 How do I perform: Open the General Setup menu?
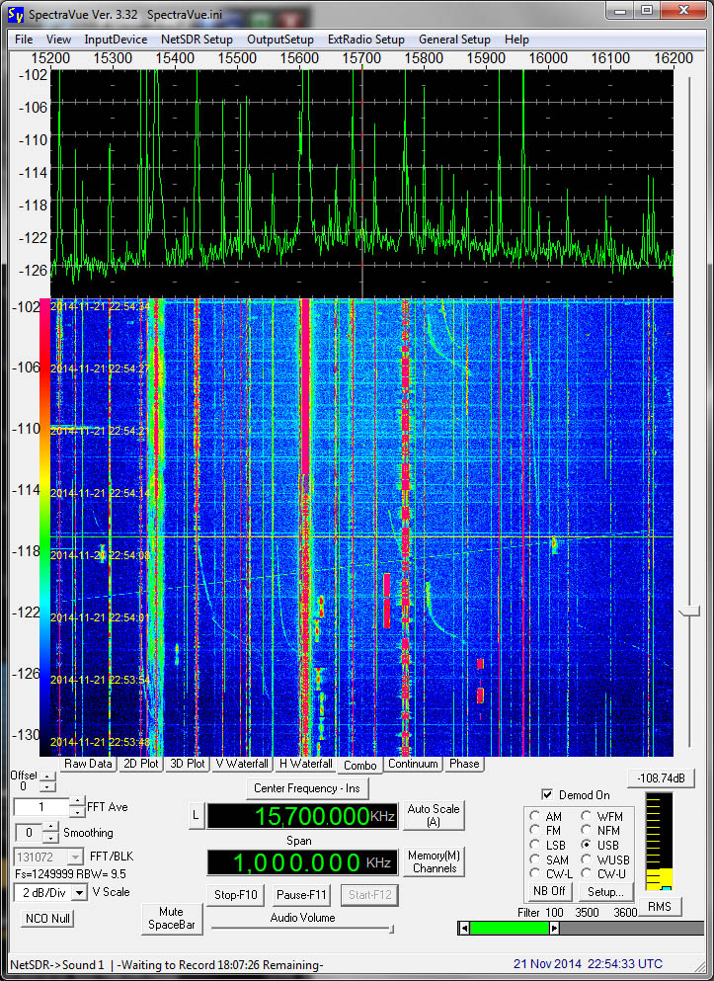[x=454, y=40]
